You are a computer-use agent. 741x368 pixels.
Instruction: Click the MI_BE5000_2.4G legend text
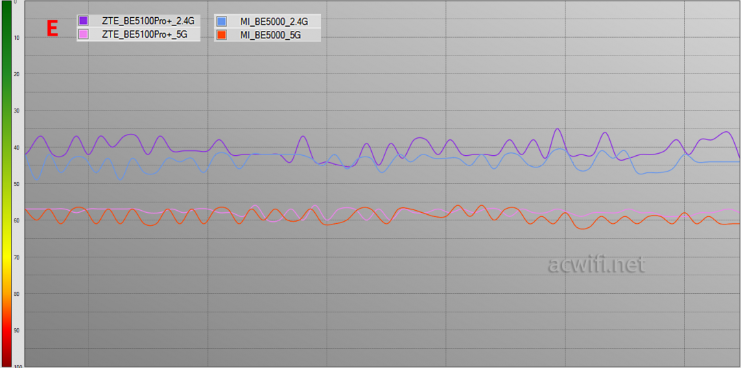[x=274, y=21]
